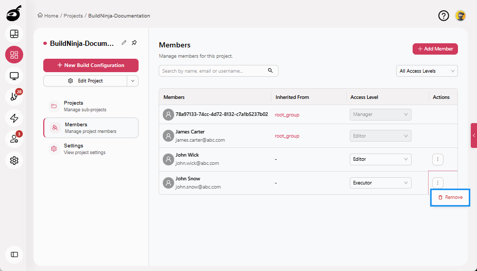The width and height of the screenshot is (477, 271).
Task: Toggle the sidebar panel collapse icon
Action: [x=14, y=255]
